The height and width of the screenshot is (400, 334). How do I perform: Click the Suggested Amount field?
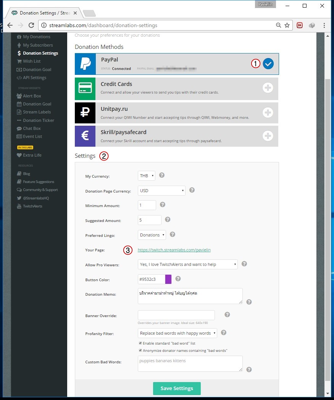(x=149, y=220)
